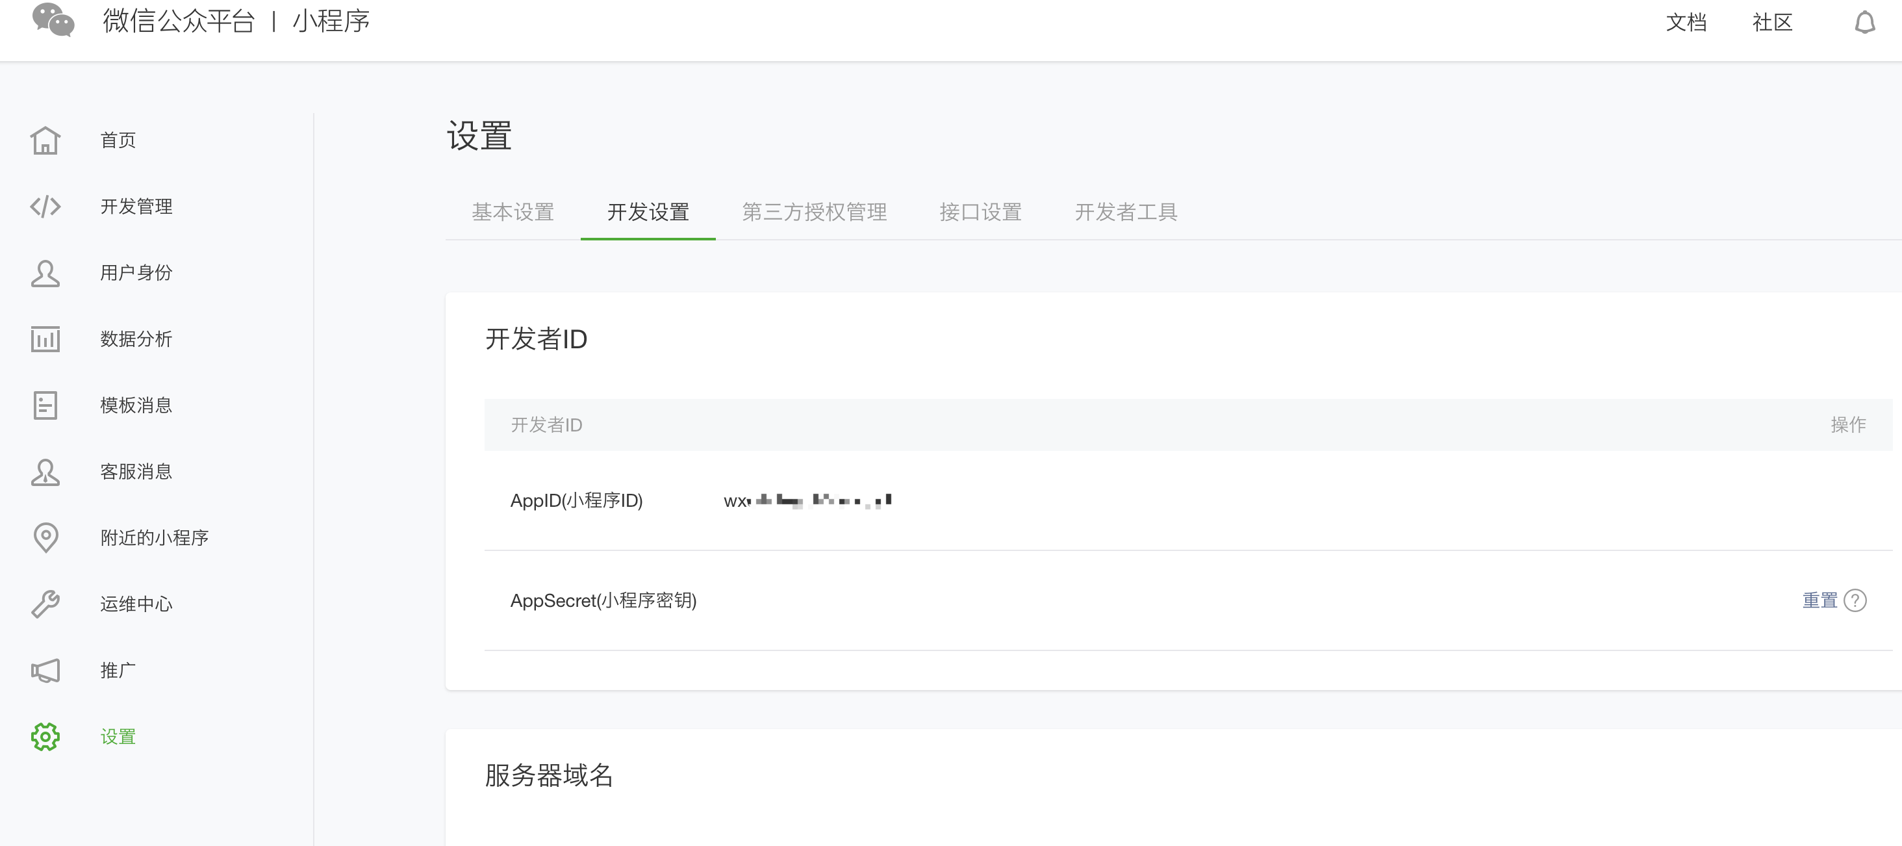Click the 重置 link for AppSecret
Image resolution: width=1902 pixels, height=846 pixels.
click(1820, 600)
